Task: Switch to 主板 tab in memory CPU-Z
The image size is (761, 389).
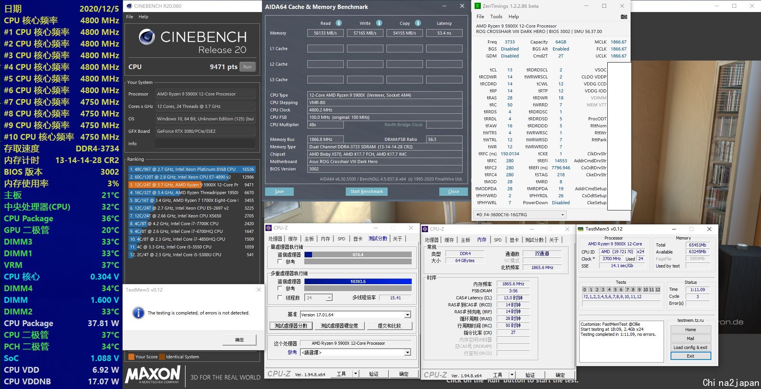Action: coord(465,240)
